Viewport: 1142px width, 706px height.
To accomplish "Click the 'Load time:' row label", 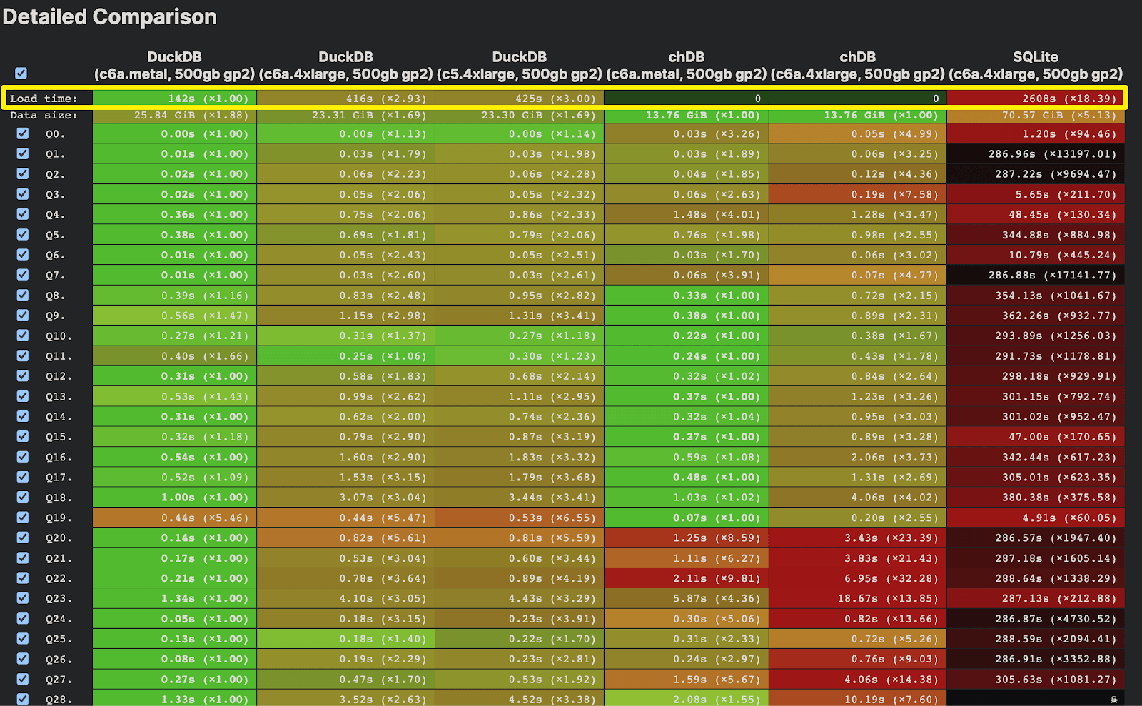I will point(43,99).
